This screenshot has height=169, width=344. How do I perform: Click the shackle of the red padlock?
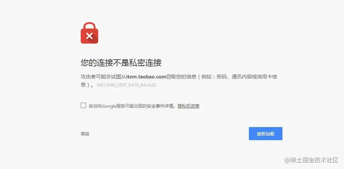pos(89,26)
